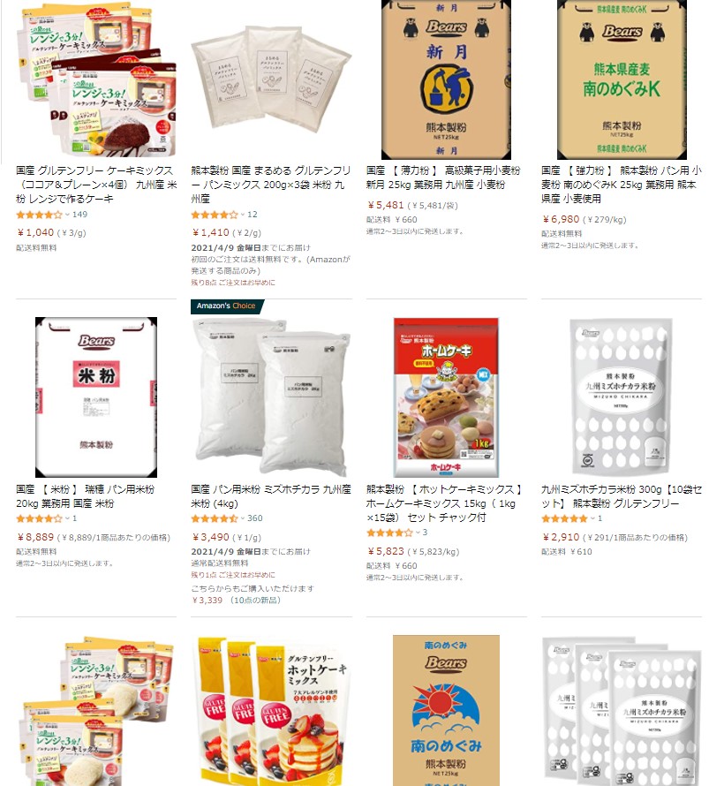The image size is (724, 786).
Task: Click the star rating of ホームケーキミックス 15kg
Action: [x=389, y=533]
